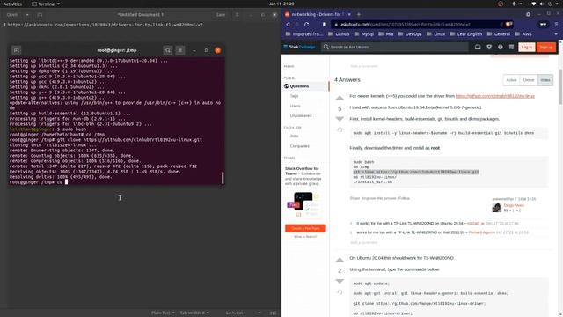
Task: Open the achievements trophy icon
Action: tap(489, 47)
